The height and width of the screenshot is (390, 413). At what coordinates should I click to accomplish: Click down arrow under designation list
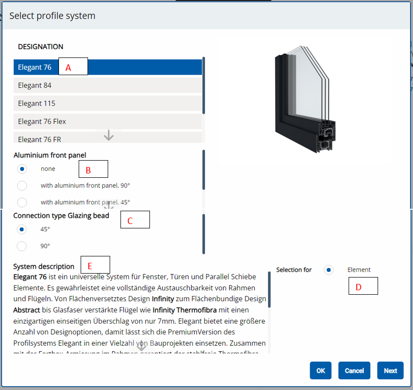click(x=109, y=136)
